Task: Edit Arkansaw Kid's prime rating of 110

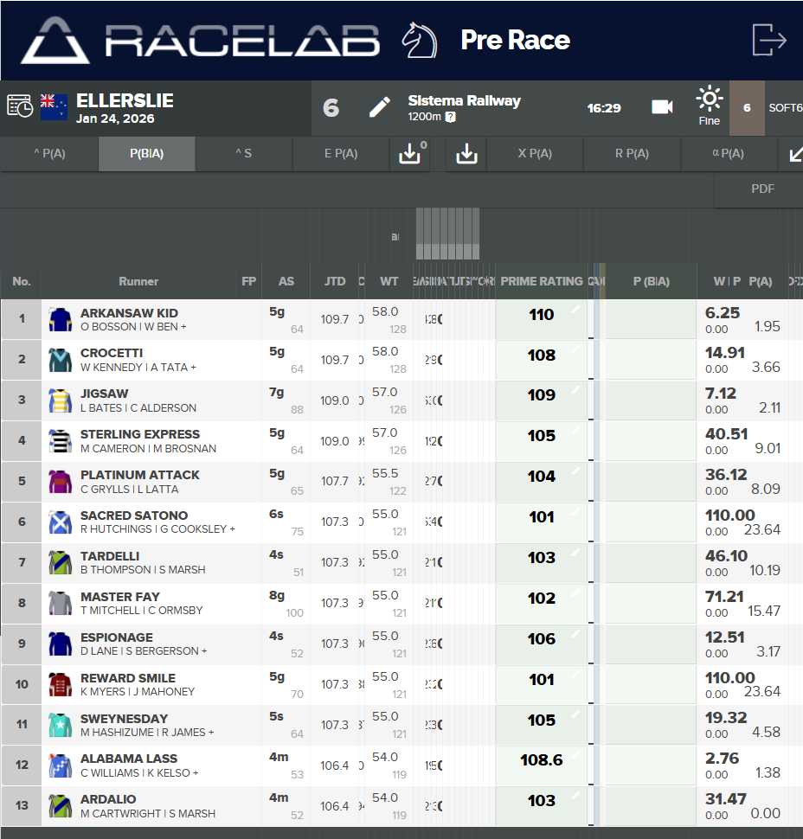Action: click(x=542, y=316)
